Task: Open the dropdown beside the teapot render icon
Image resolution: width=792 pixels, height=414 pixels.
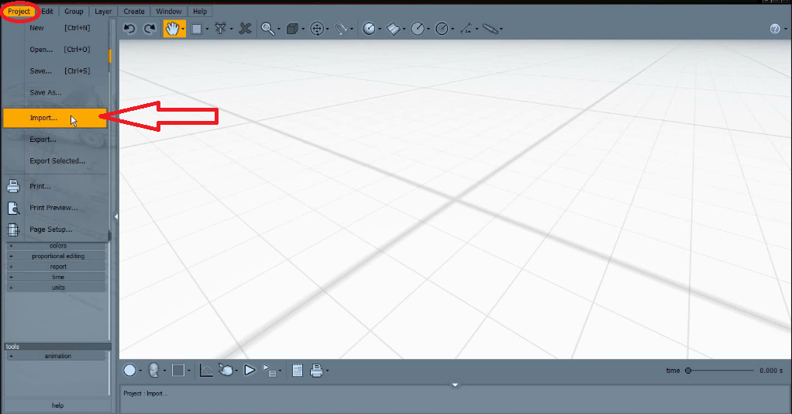Action: coord(236,371)
